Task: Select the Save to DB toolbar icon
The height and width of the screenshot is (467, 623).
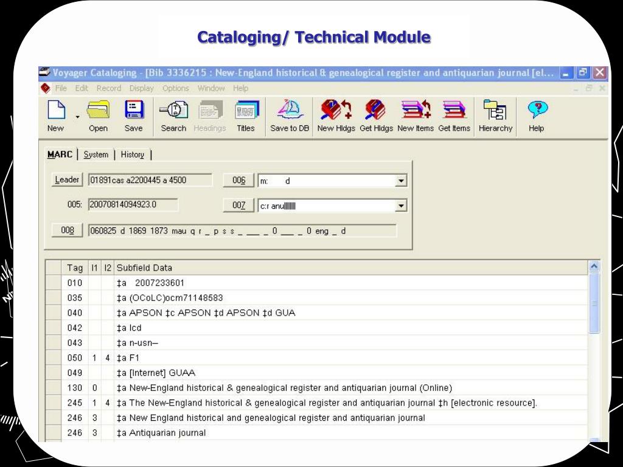Action: tap(289, 114)
